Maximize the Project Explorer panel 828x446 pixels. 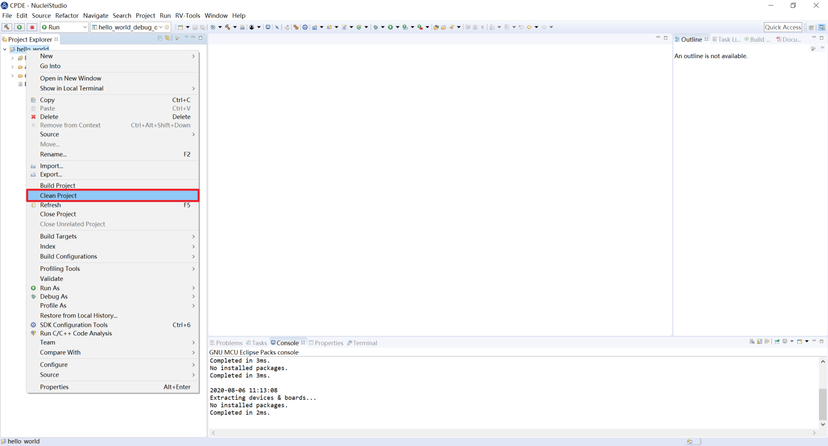[201, 38]
